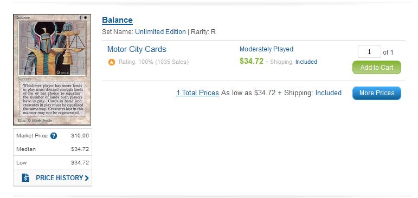Visit the Motor City Cards seller page
The width and height of the screenshot is (418, 198).
[137, 49]
